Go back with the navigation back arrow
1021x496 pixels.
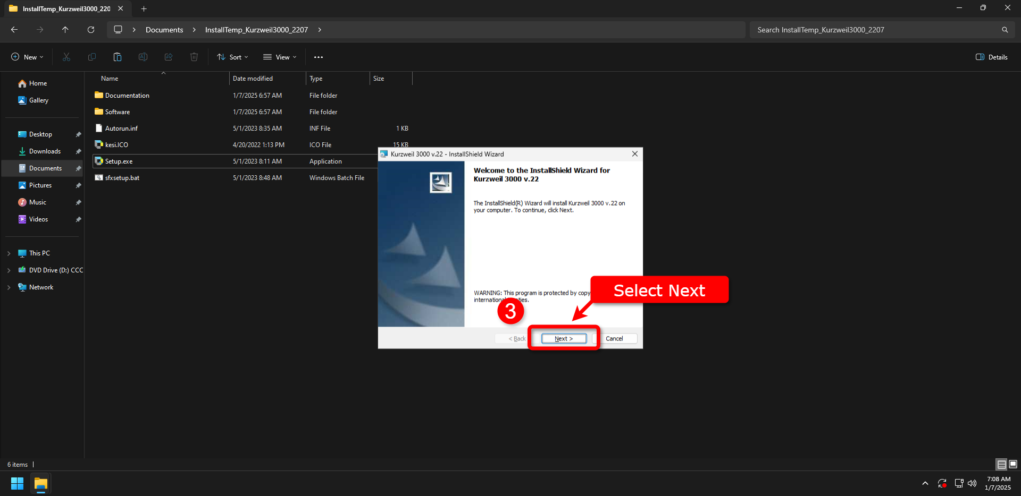click(x=14, y=30)
